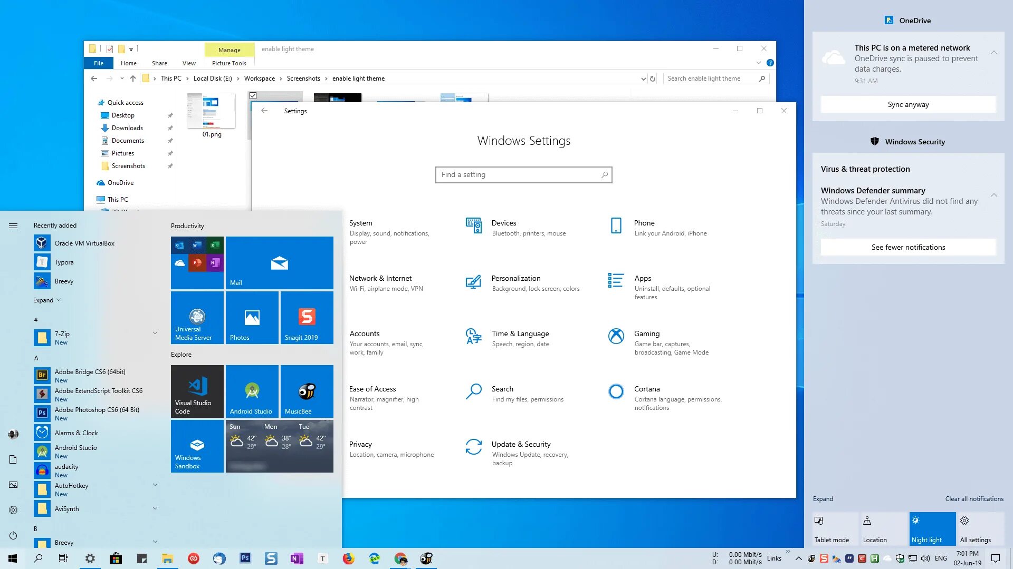
Task: Open the Personalization settings icon
Action: 473,282
